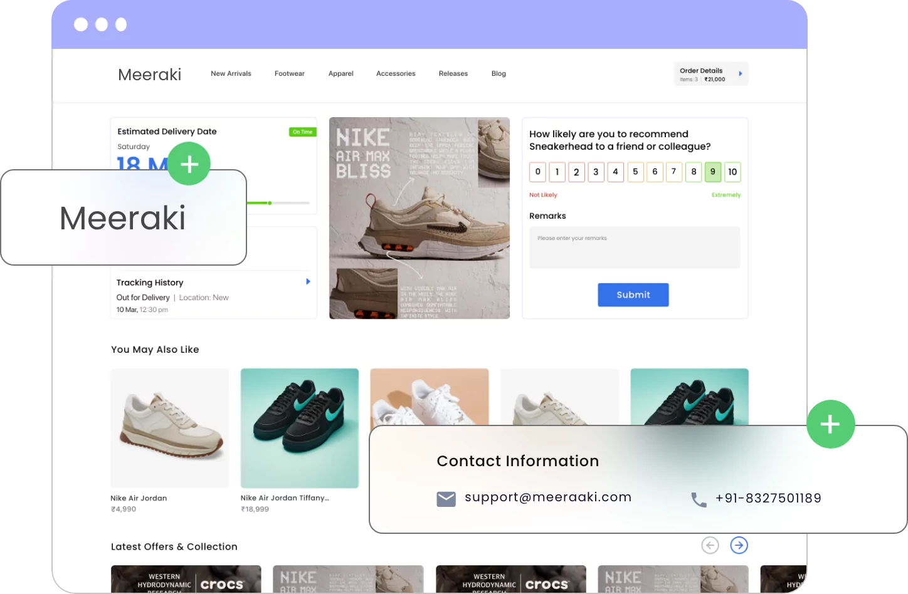
Task: Select rating 6
Action: point(655,172)
